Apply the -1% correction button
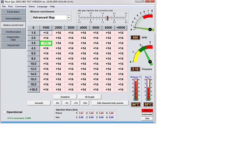246x153 pixels. click(66, 103)
